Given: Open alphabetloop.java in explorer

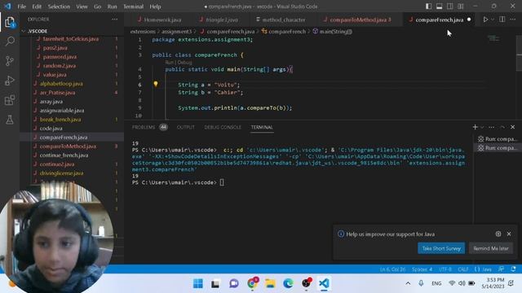Looking at the screenshot, I should pyautogui.click(x=61, y=84).
